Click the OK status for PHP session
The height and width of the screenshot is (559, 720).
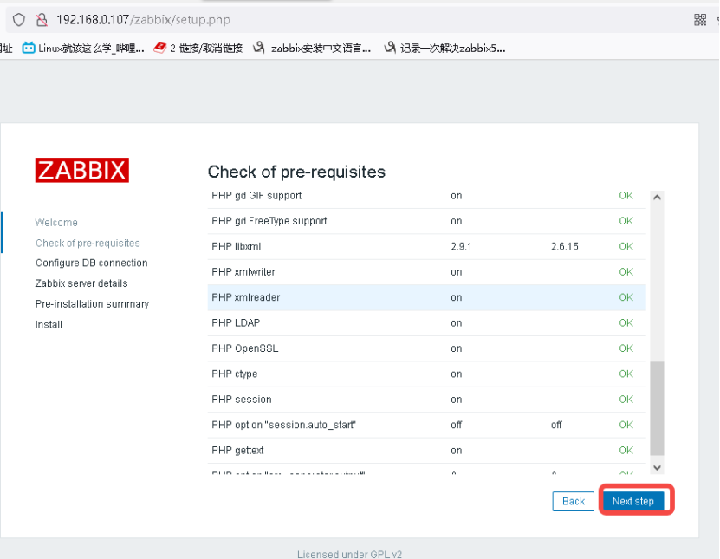click(x=626, y=400)
